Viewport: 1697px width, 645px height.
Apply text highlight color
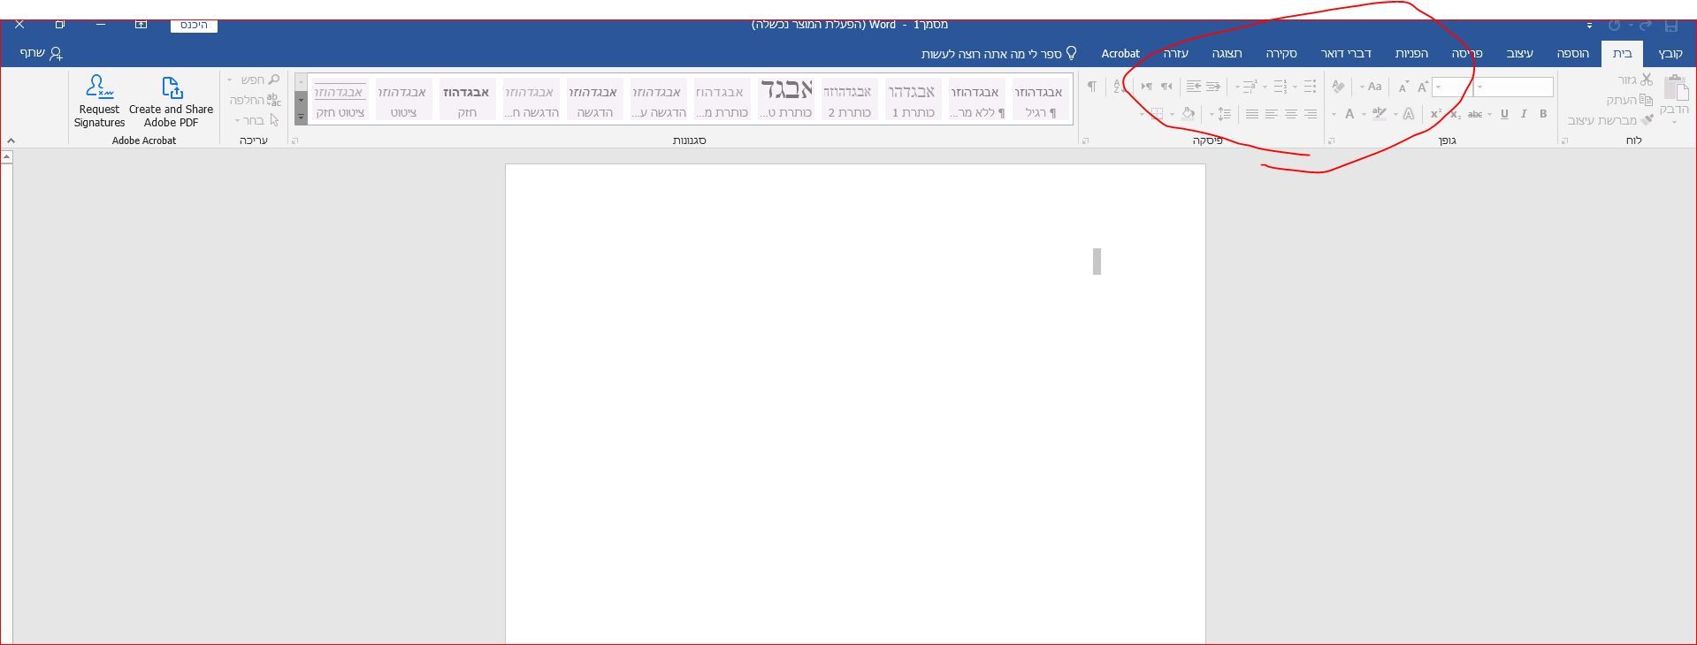click(1379, 114)
